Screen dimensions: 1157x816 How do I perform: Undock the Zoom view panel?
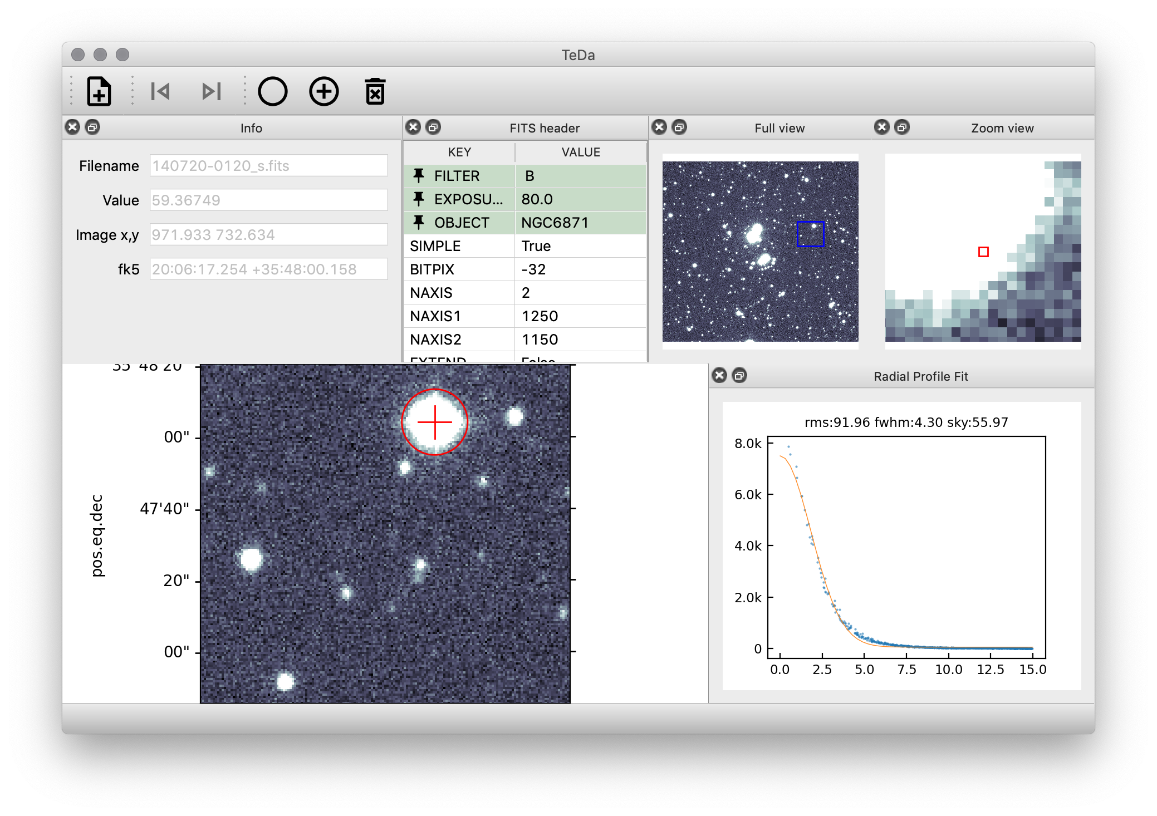(902, 127)
